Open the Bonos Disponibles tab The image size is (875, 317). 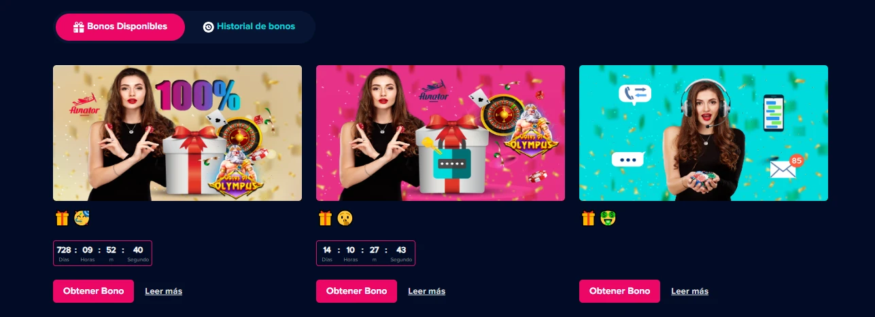(x=120, y=27)
